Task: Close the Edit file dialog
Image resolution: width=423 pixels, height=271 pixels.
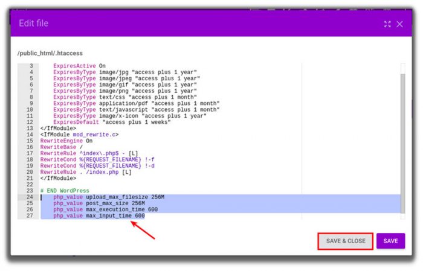Action: point(399,24)
